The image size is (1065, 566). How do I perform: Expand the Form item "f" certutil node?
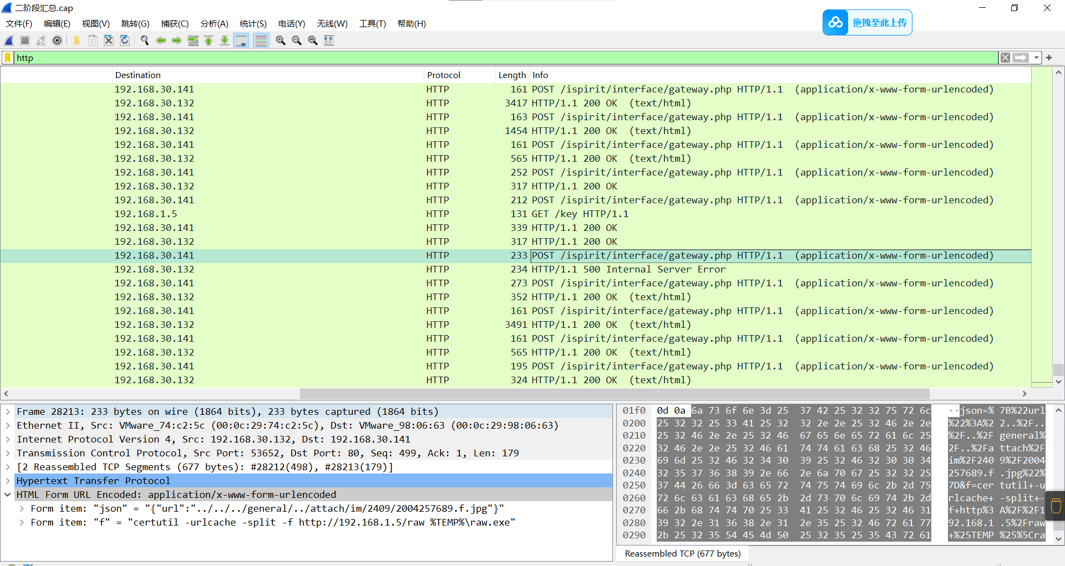pyautogui.click(x=22, y=522)
